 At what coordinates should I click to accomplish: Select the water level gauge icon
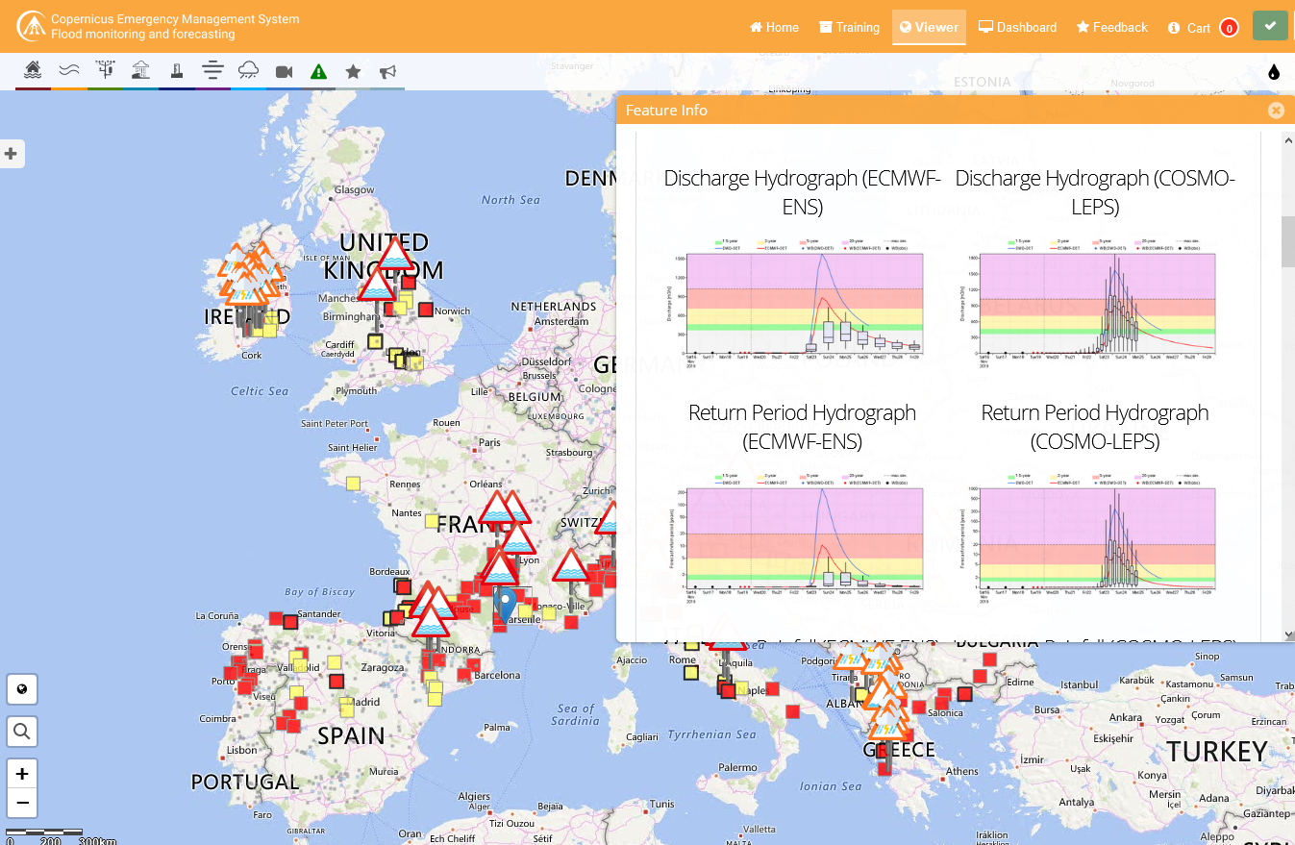(176, 70)
